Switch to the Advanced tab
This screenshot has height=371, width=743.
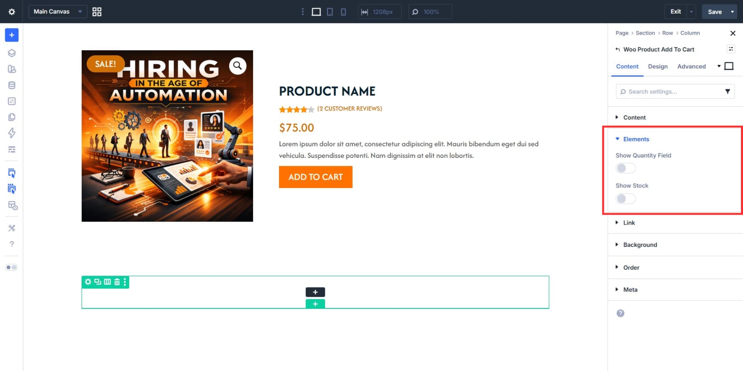691,66
